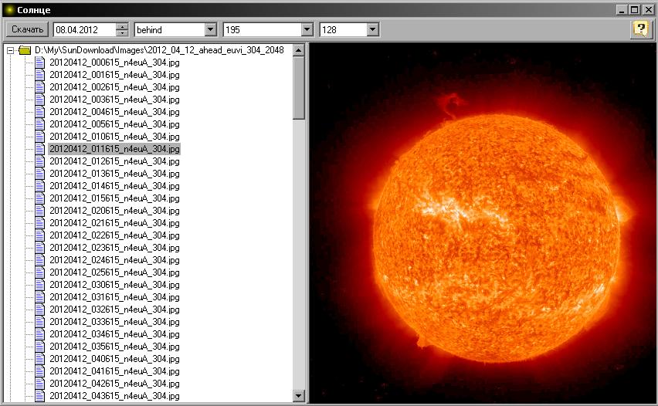Click the sun icon in title bar
This screenshot has width=658, height=406.
click(9, 9)
